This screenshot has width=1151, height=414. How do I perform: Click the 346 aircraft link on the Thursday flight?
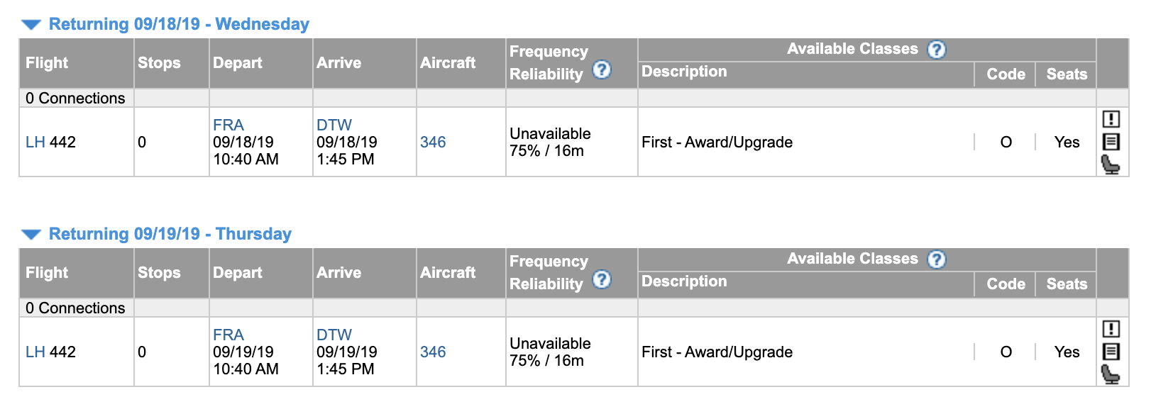click(x=434, y=351)
